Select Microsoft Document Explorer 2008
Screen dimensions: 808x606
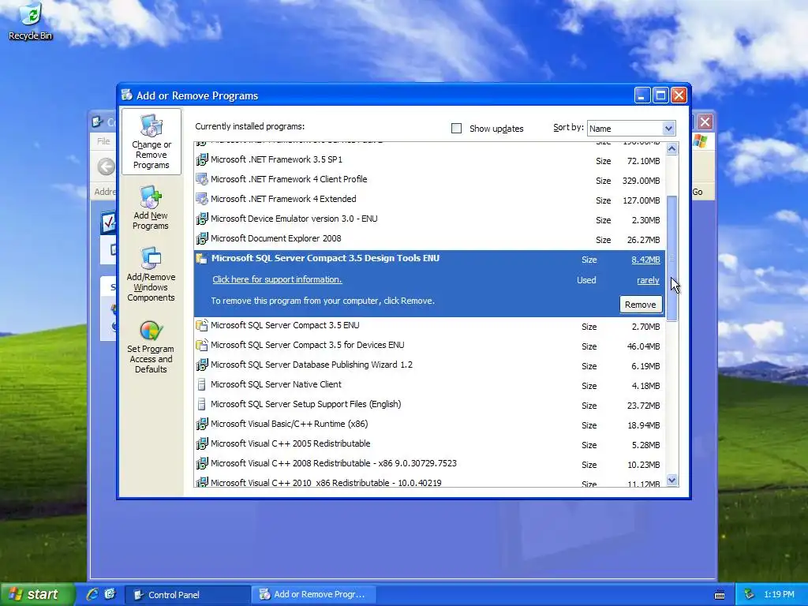(x=428, y=238)
